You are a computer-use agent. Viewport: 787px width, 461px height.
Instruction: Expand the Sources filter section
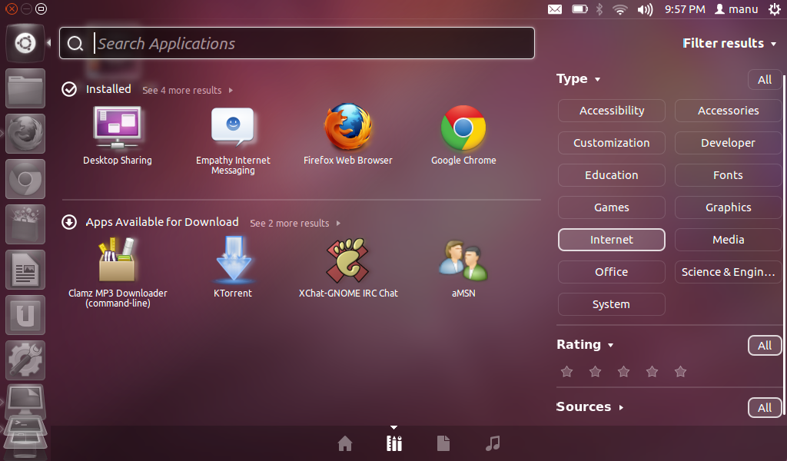[589, 406]
